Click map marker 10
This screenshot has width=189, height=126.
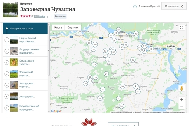85,83
